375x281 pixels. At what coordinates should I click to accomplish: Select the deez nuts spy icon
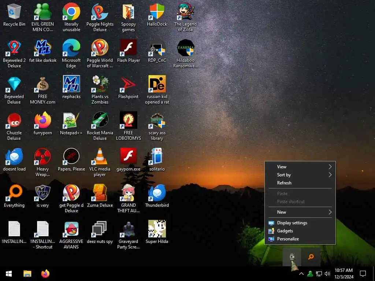(x=100, y=232)
